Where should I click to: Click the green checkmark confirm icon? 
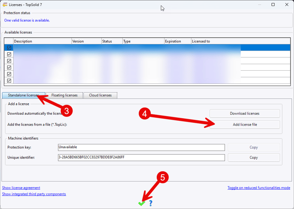pos(141,203)
